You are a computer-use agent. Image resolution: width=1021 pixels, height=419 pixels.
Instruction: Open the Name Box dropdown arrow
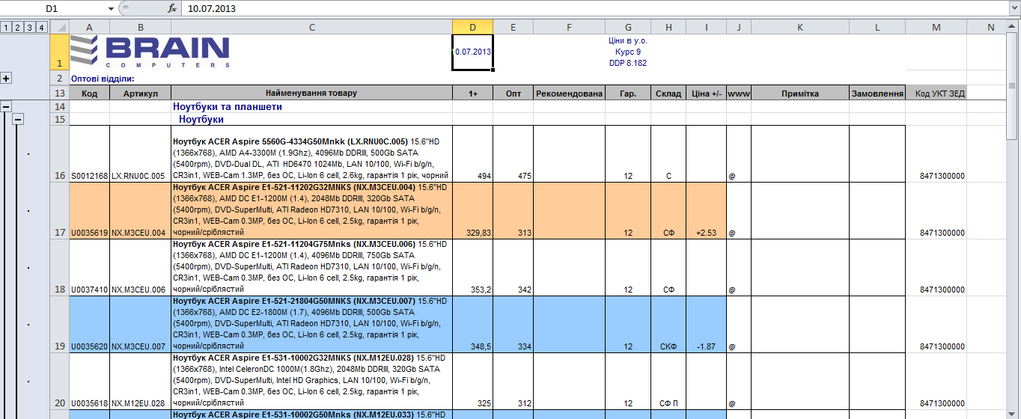pos(111,8)
